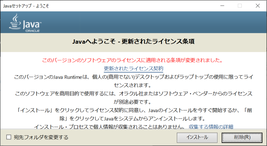The image size is (267, 146).
Task: Click the window title Javaセットアップ - ようこそ
Action: (26, 6)
